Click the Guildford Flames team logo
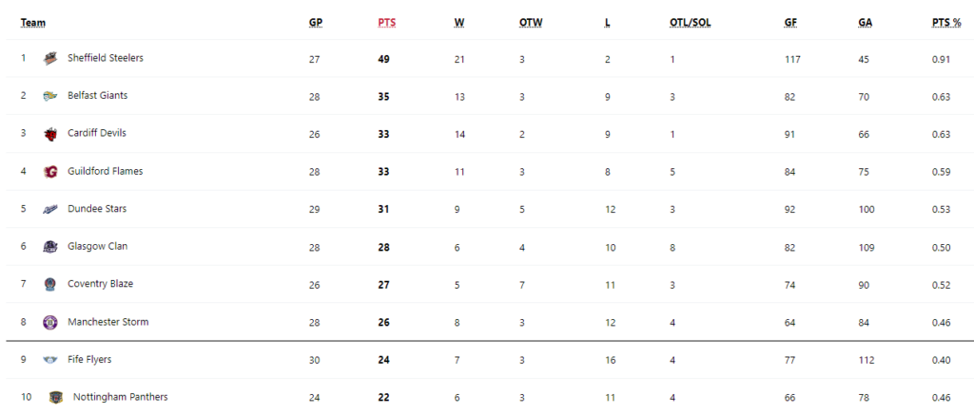This screenshot has height=414, width=974. tap(50, 172)
